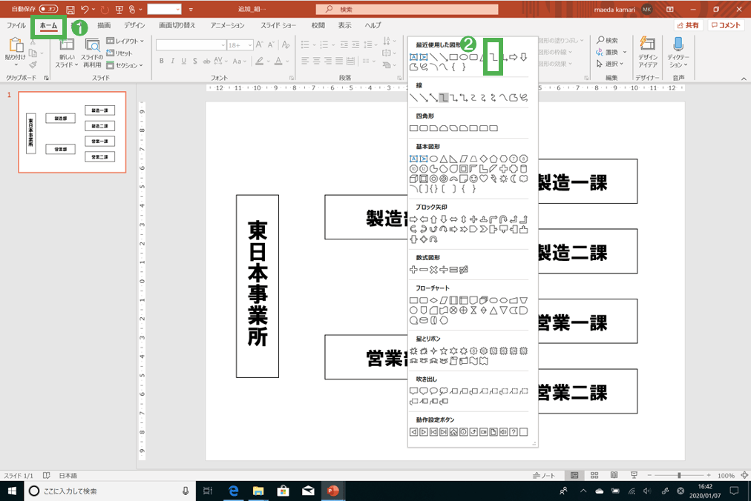Click the 貼り付け paste icon

click(16, 45)
